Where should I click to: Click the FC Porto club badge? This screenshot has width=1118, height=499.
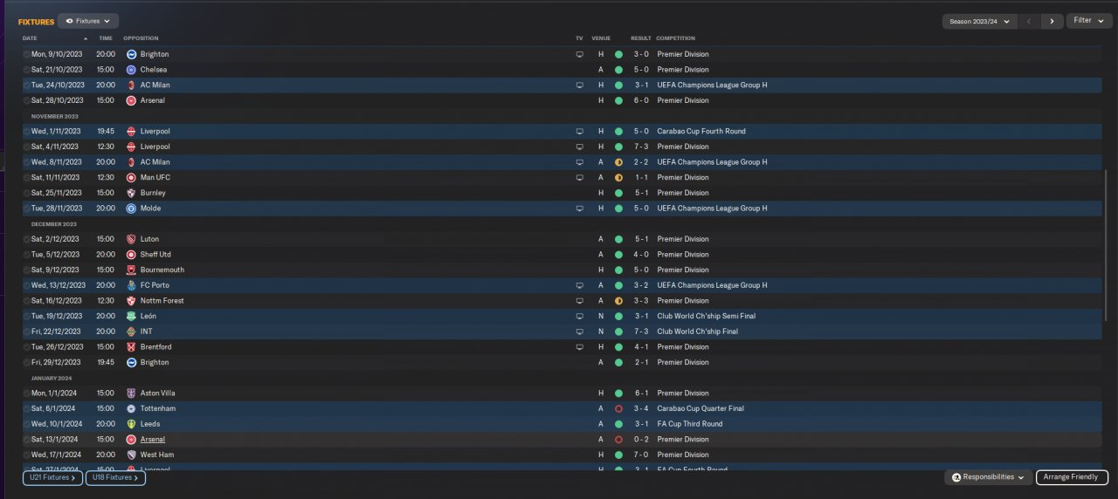(x=131, y=285)
